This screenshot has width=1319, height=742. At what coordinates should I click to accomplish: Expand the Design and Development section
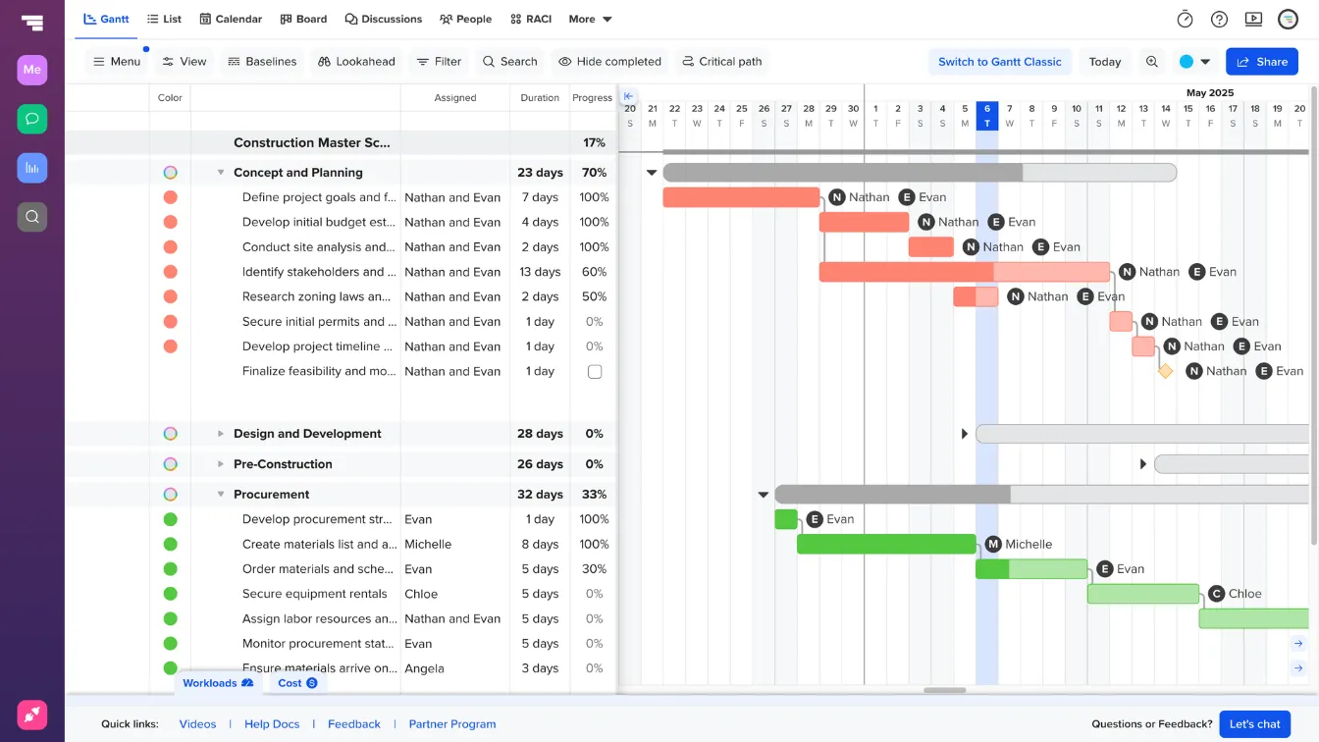(x=220, y=433)
